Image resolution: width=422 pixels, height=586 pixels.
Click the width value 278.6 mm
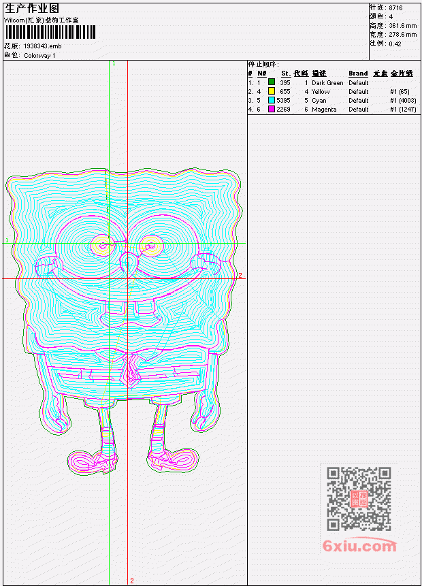click(402, 35)
